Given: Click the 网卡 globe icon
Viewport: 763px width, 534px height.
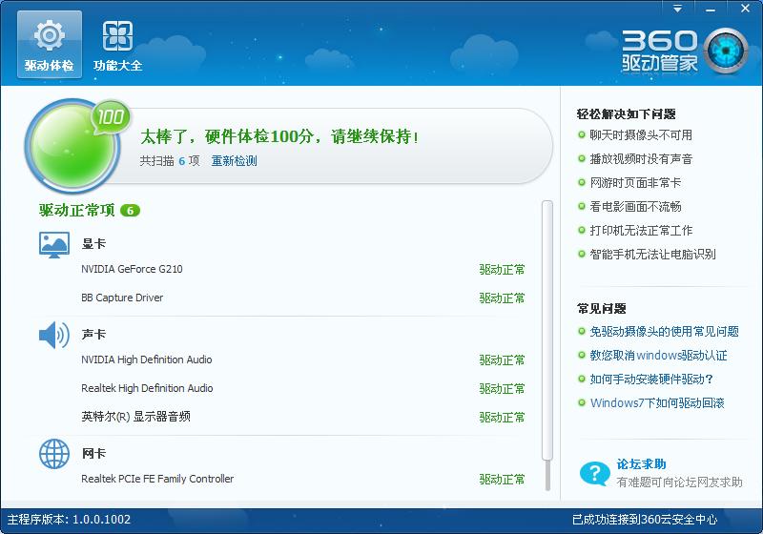Looking at the screenshot, I should pos(54,454).
